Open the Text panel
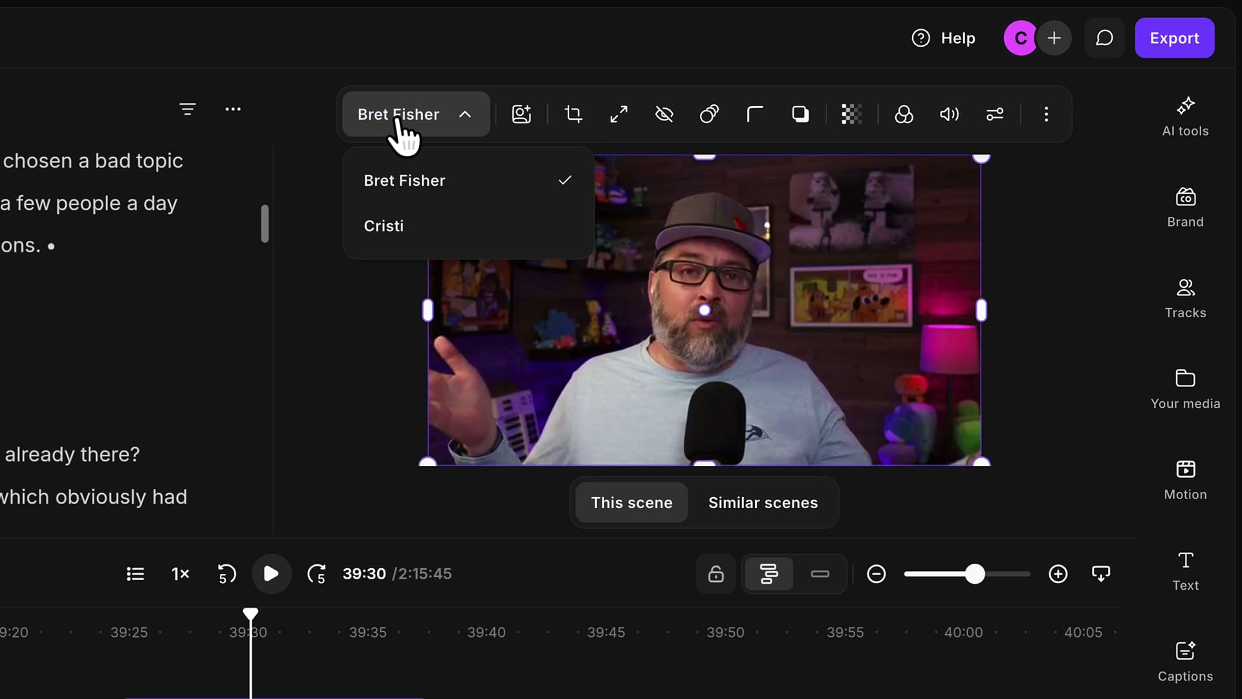Image resolution: width=1242 pixels, height=699 pixels. point(1185,571)
